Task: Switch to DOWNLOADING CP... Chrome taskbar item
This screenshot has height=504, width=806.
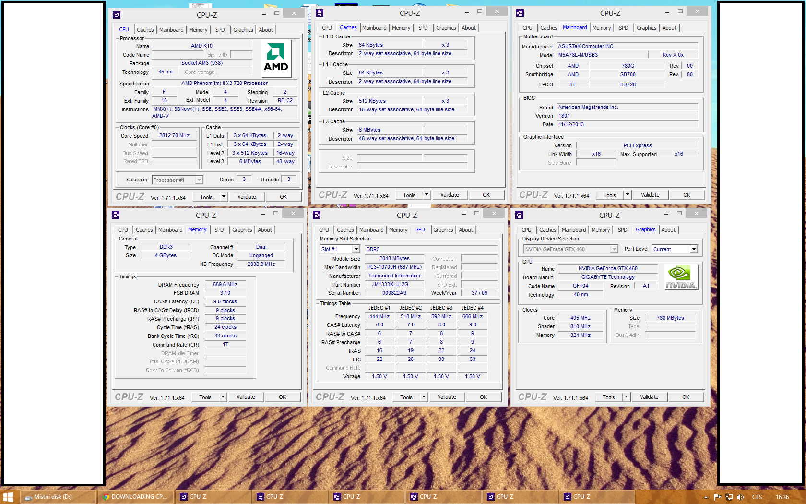Action: [136, 497]
